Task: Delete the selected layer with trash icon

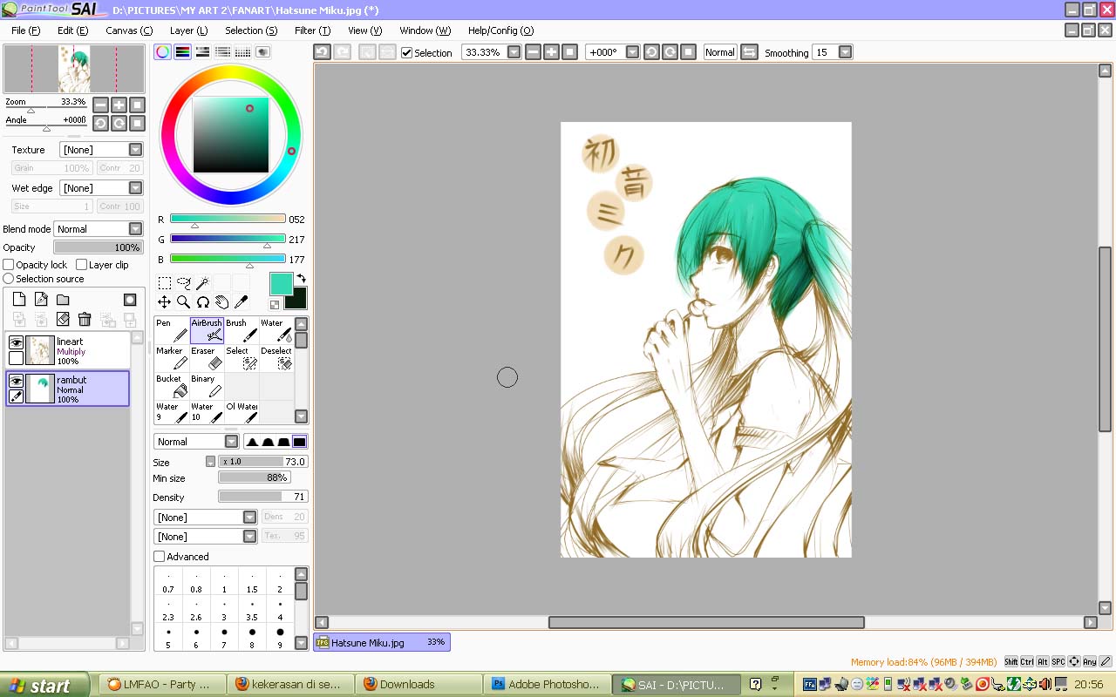Action: point(85,320)
